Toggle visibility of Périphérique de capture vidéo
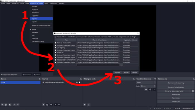 click(77, 82)
